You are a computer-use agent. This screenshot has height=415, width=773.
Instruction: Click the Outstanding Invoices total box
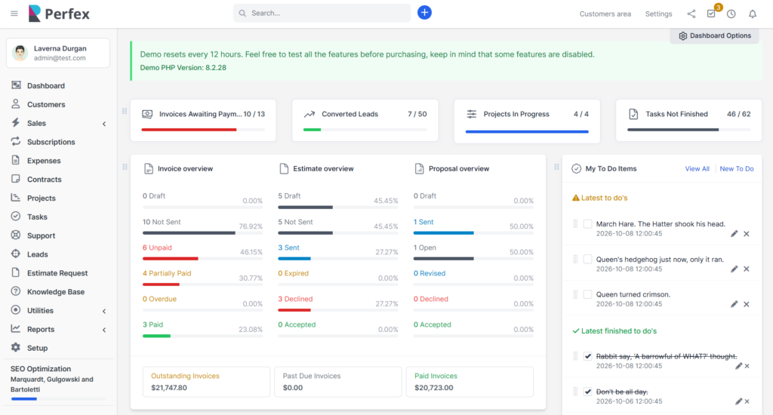coord(206,382)
